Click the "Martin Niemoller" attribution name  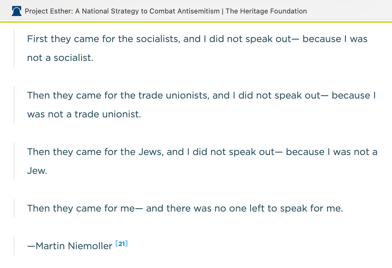(74, 246)
